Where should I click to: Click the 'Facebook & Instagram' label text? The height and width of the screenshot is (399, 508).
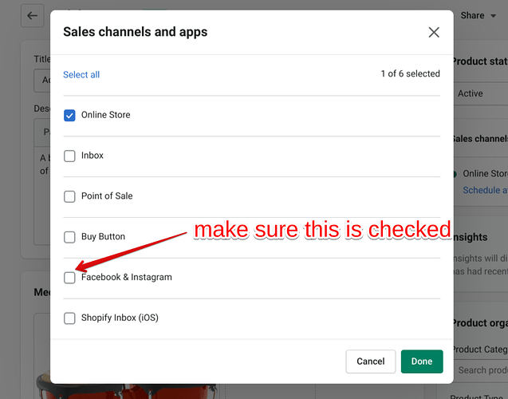[x=127, y=277]
